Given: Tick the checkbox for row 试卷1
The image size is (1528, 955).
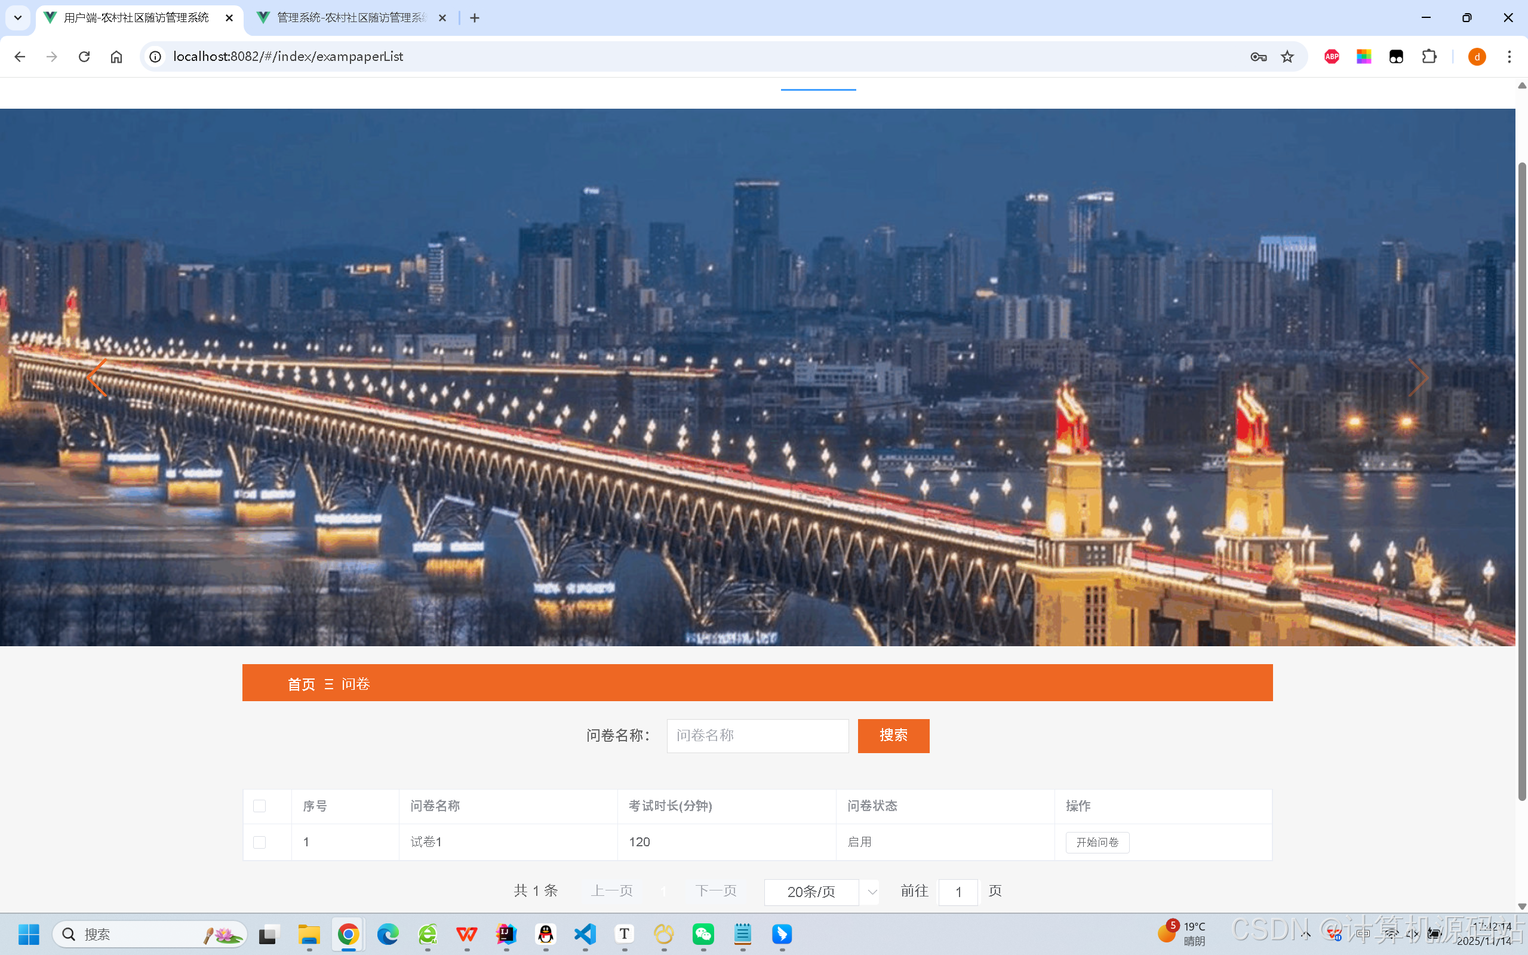Looking at the screenshot, I should (260, 842).
